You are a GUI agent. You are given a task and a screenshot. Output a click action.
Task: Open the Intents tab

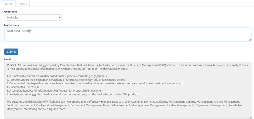(22, 4)
